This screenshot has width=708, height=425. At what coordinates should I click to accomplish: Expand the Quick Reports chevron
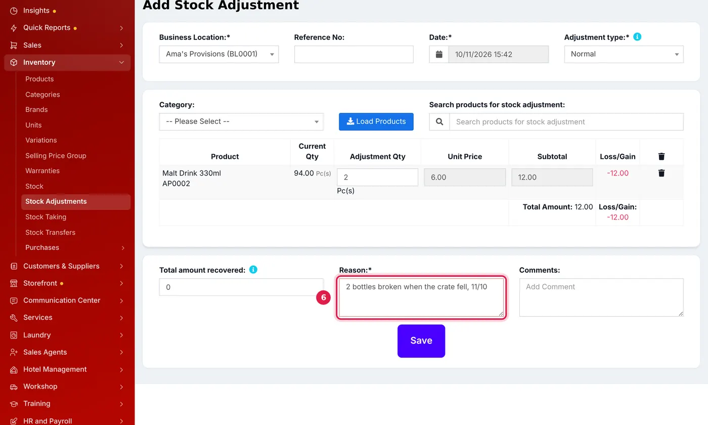pos(121,28)
